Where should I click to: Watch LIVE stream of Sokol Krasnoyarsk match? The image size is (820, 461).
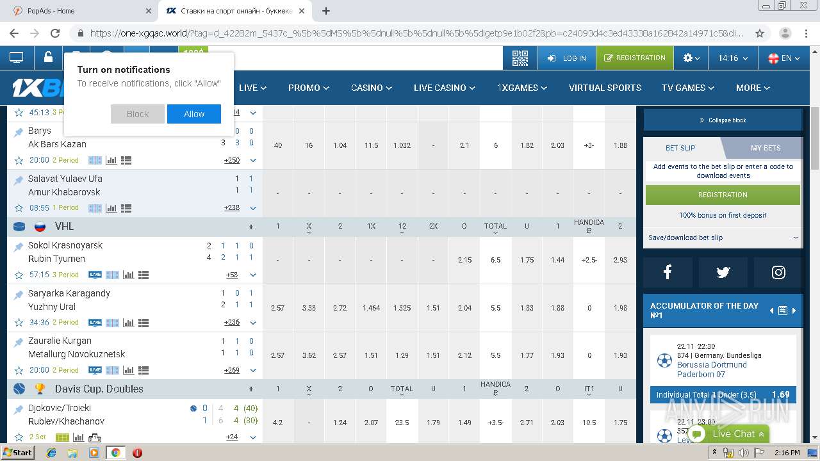click(x=95, y=275)
